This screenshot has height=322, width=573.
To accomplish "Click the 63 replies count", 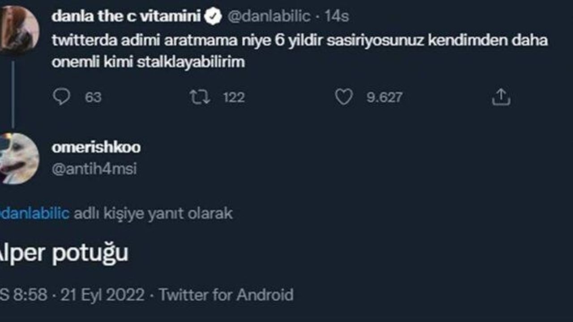I will [93, 97].
